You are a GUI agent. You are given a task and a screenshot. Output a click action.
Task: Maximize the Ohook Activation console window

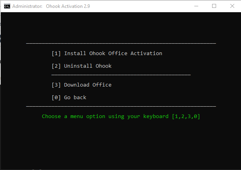(x=214, y=6)
